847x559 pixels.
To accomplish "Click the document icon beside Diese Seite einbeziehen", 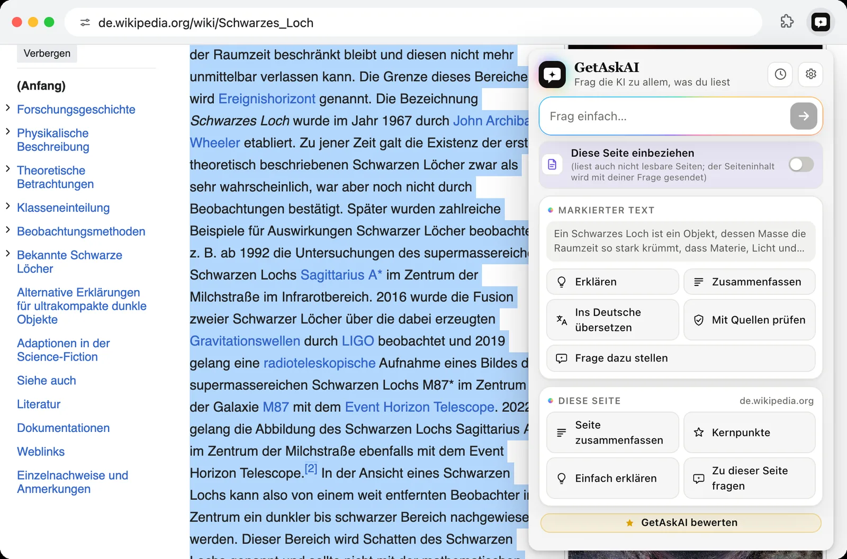I will pyautogui.click(x=552, y=165).
